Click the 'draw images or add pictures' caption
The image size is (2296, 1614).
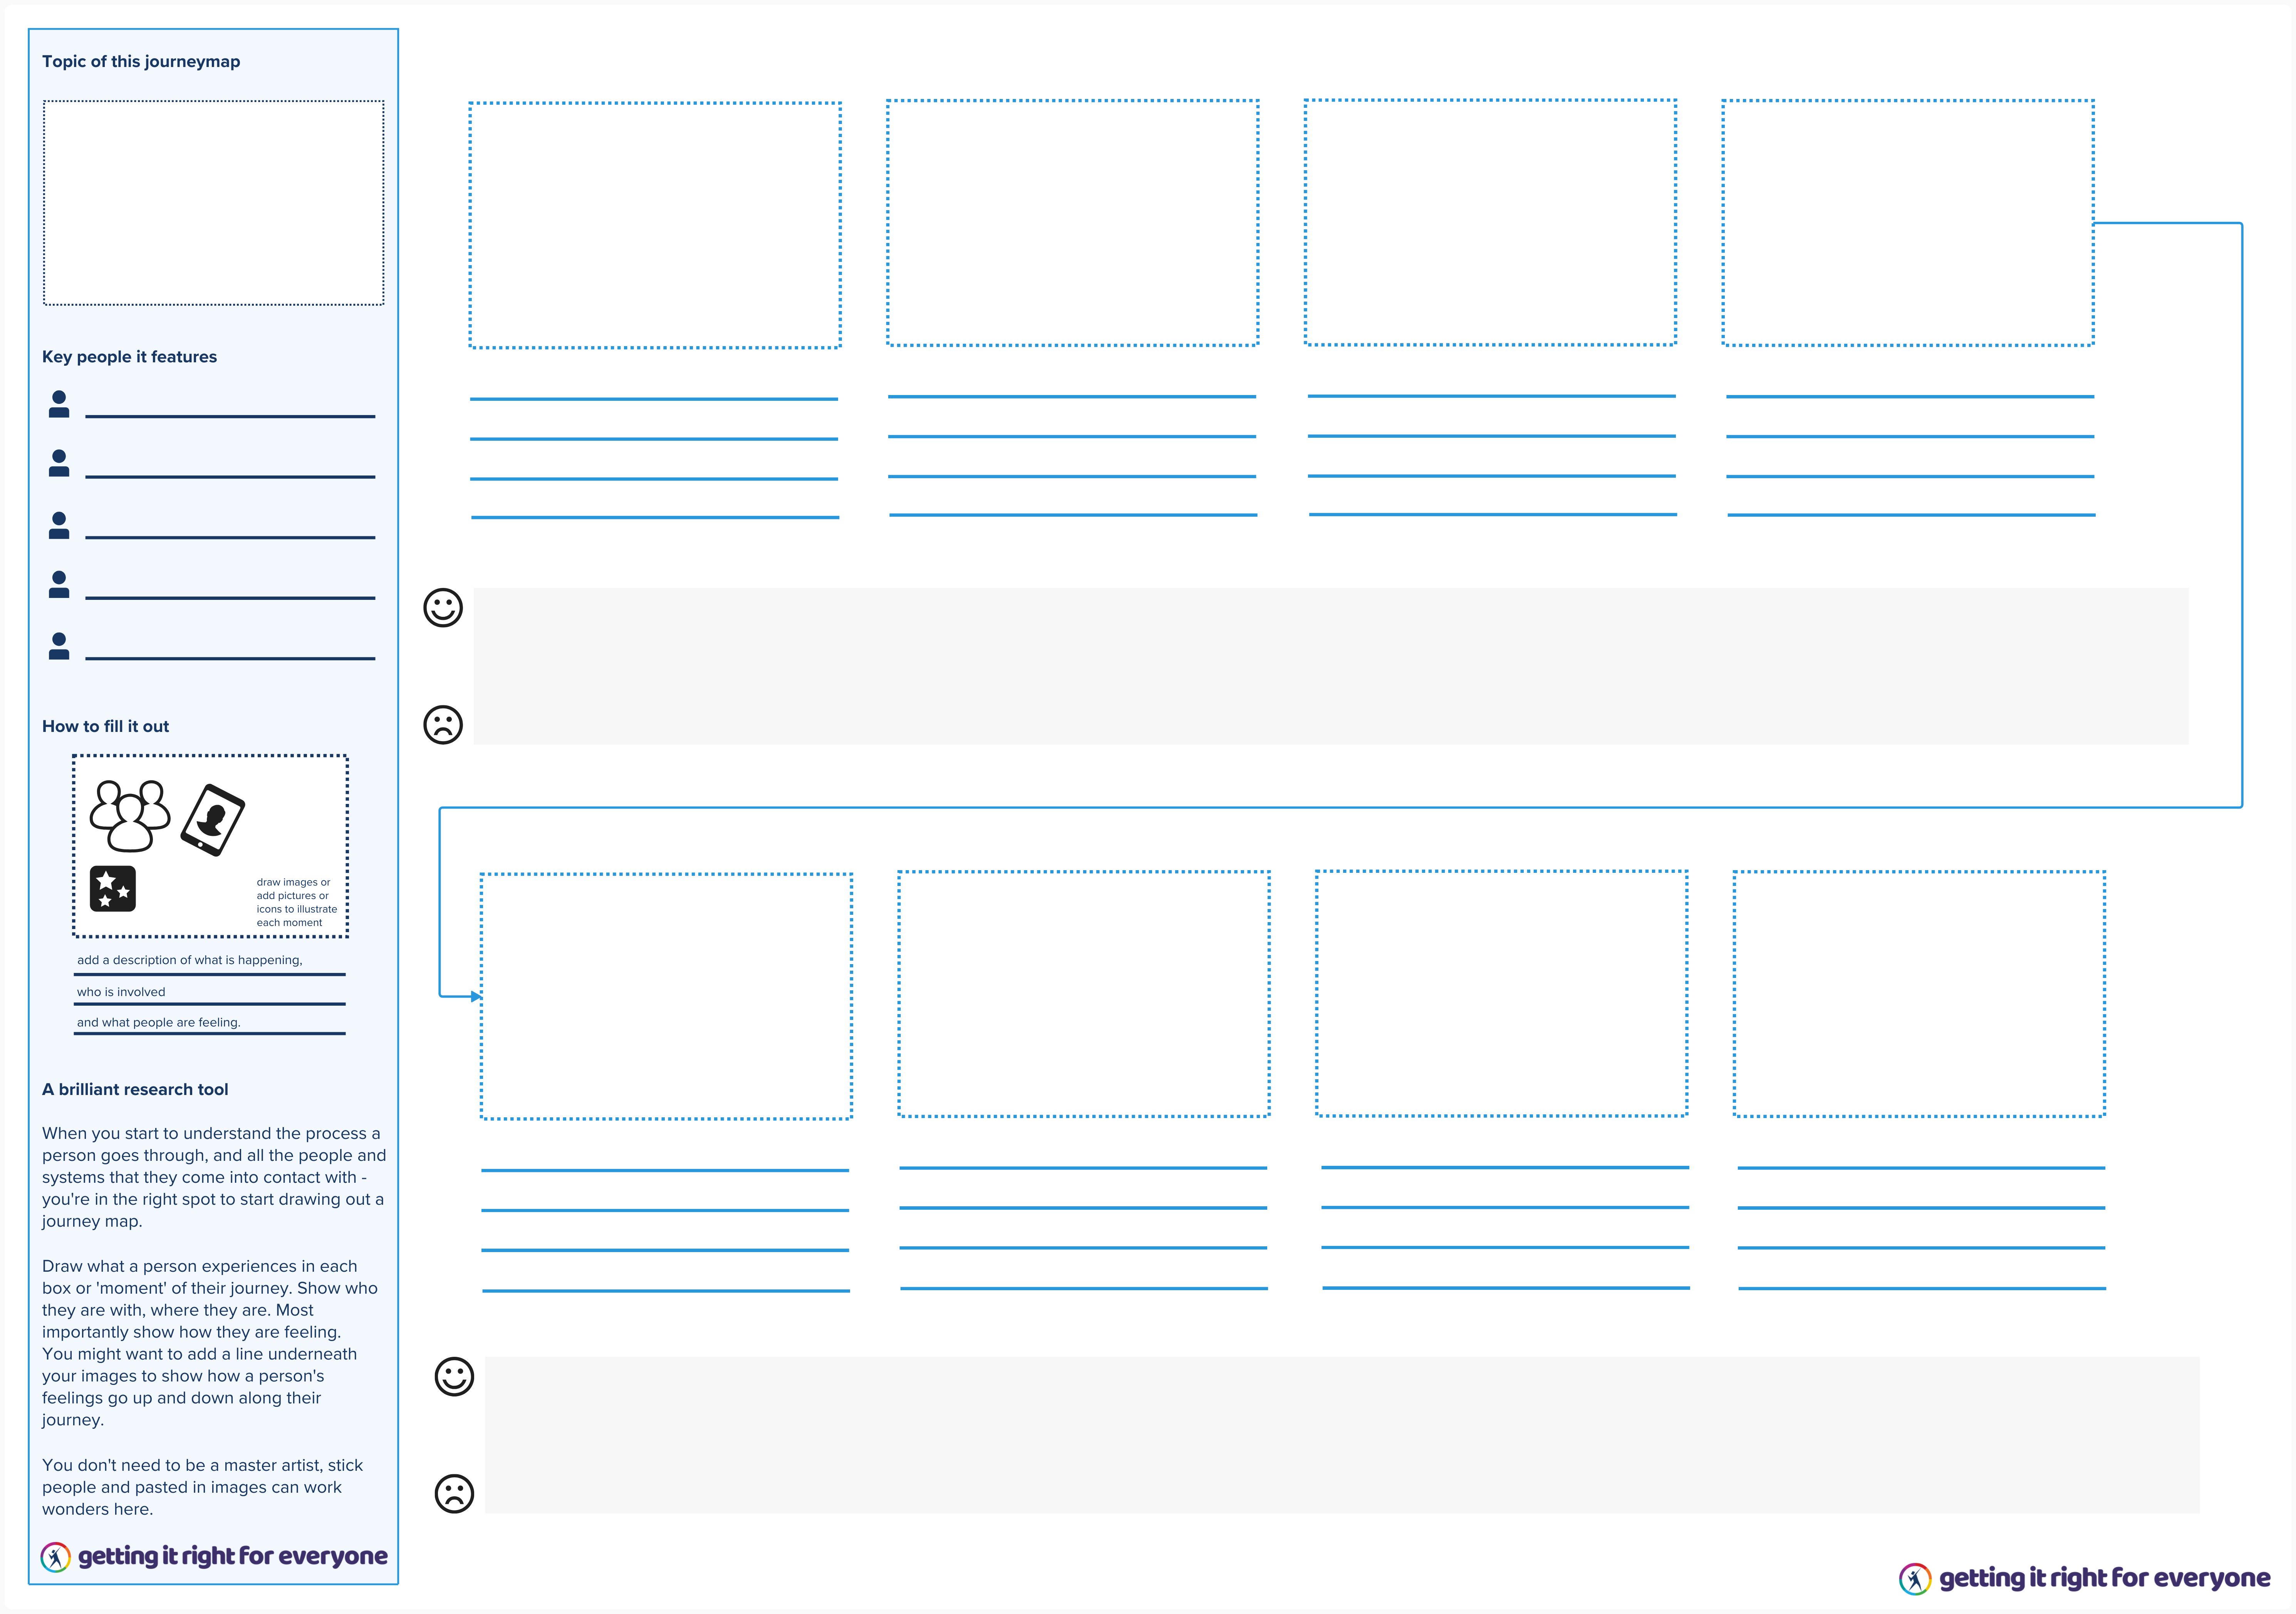pyautogui.click(x=297, y=902)
